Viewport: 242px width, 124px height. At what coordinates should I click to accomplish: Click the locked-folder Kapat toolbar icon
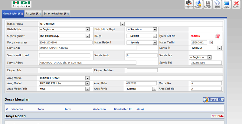198,5
